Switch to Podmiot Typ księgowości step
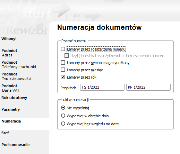 [x=16, y=76]
